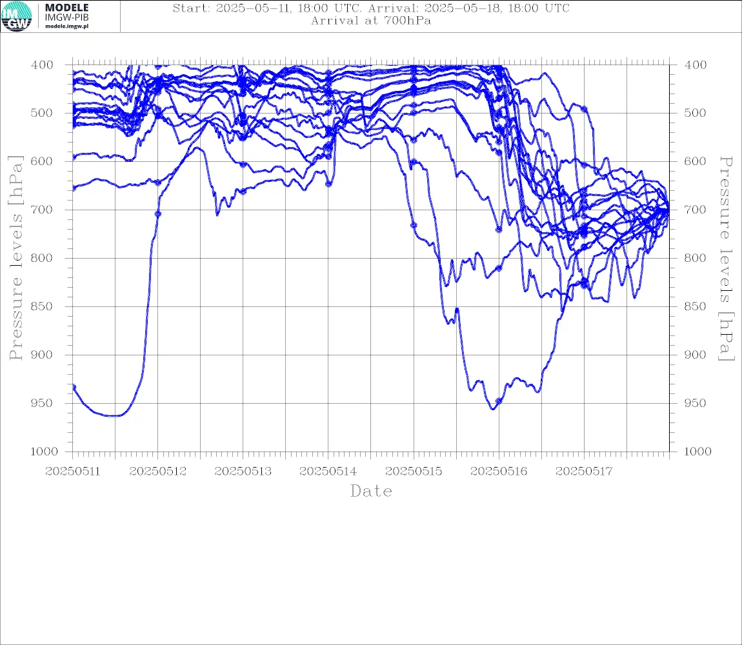Click the right axis 900 tick label

pos(695,355)
